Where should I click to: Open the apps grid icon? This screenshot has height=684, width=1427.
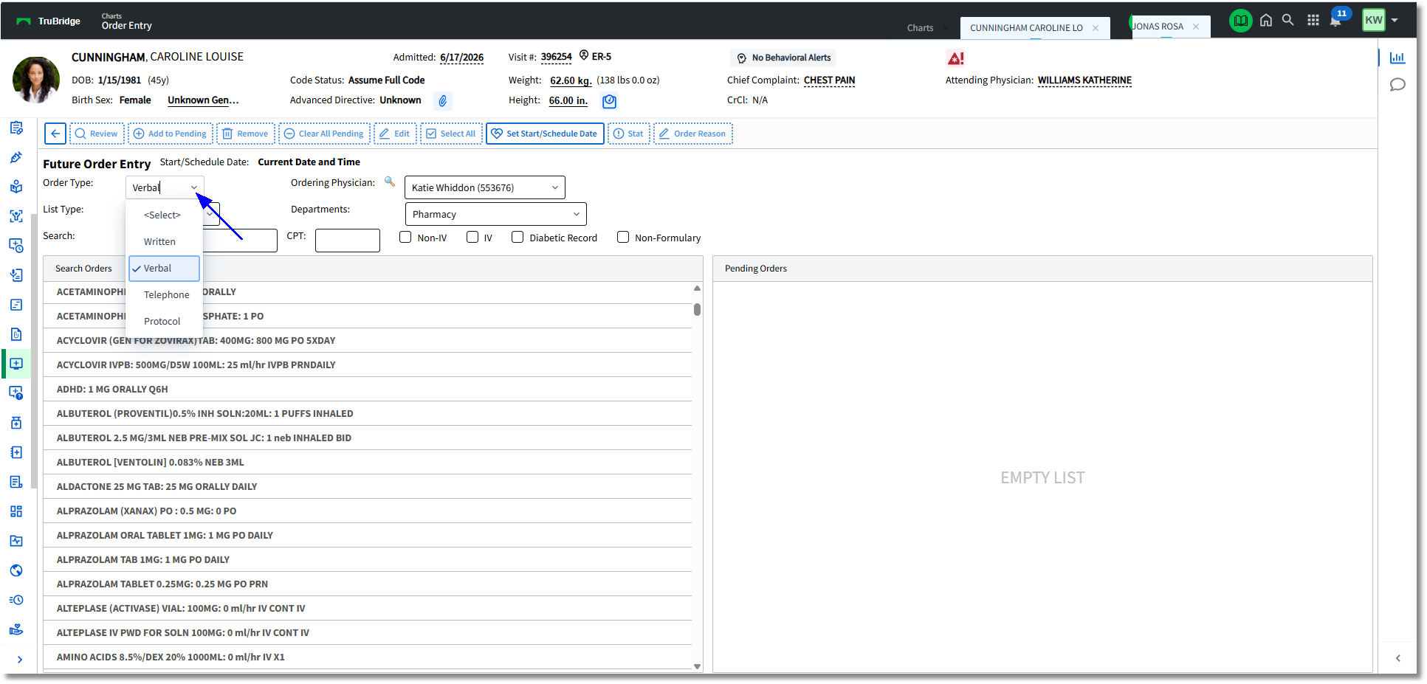click(x=1313, y=21)
